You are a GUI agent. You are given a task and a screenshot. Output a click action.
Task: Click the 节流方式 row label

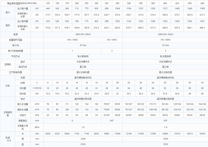16,56
